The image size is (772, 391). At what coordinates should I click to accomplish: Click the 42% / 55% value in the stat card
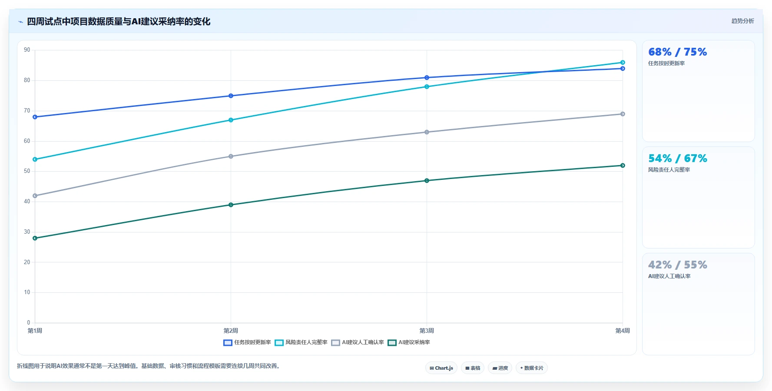(677, 265)
